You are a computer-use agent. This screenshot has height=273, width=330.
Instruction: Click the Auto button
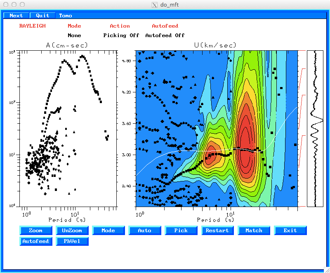click(145, 230)
